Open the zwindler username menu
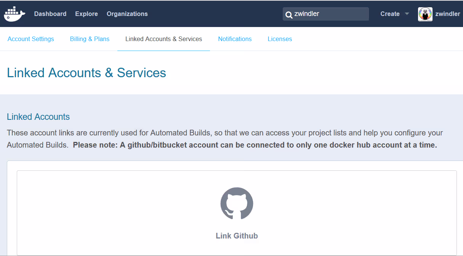The height and width of the screenshot is (256, 463). pos(447,14)
